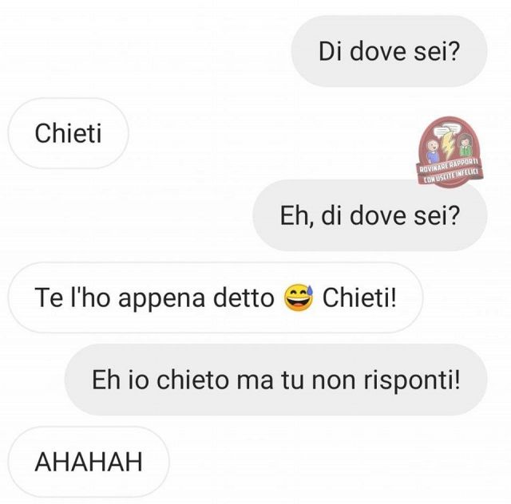Click the sweat-smile emoji in the message
Screen dimensions: 511x504
click(299, 297)
